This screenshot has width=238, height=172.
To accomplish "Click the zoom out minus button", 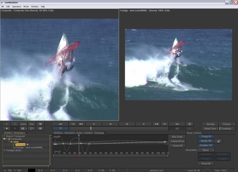I will point(15,124).
